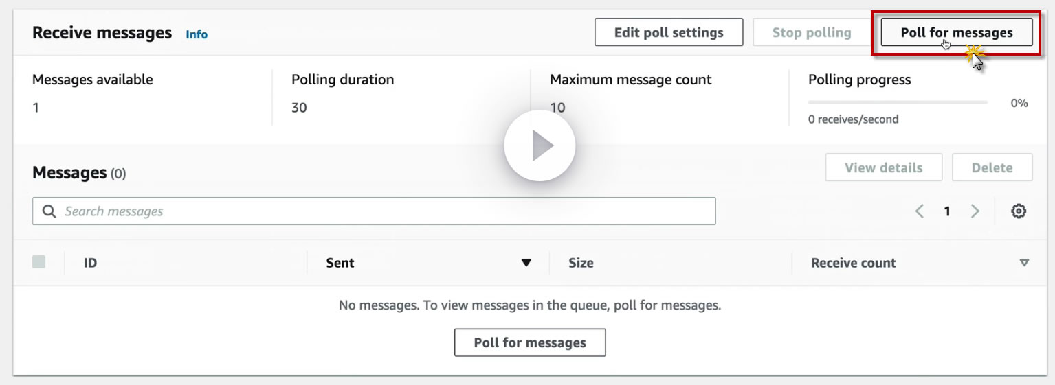Click the ID column header

(x=90, y=263)
